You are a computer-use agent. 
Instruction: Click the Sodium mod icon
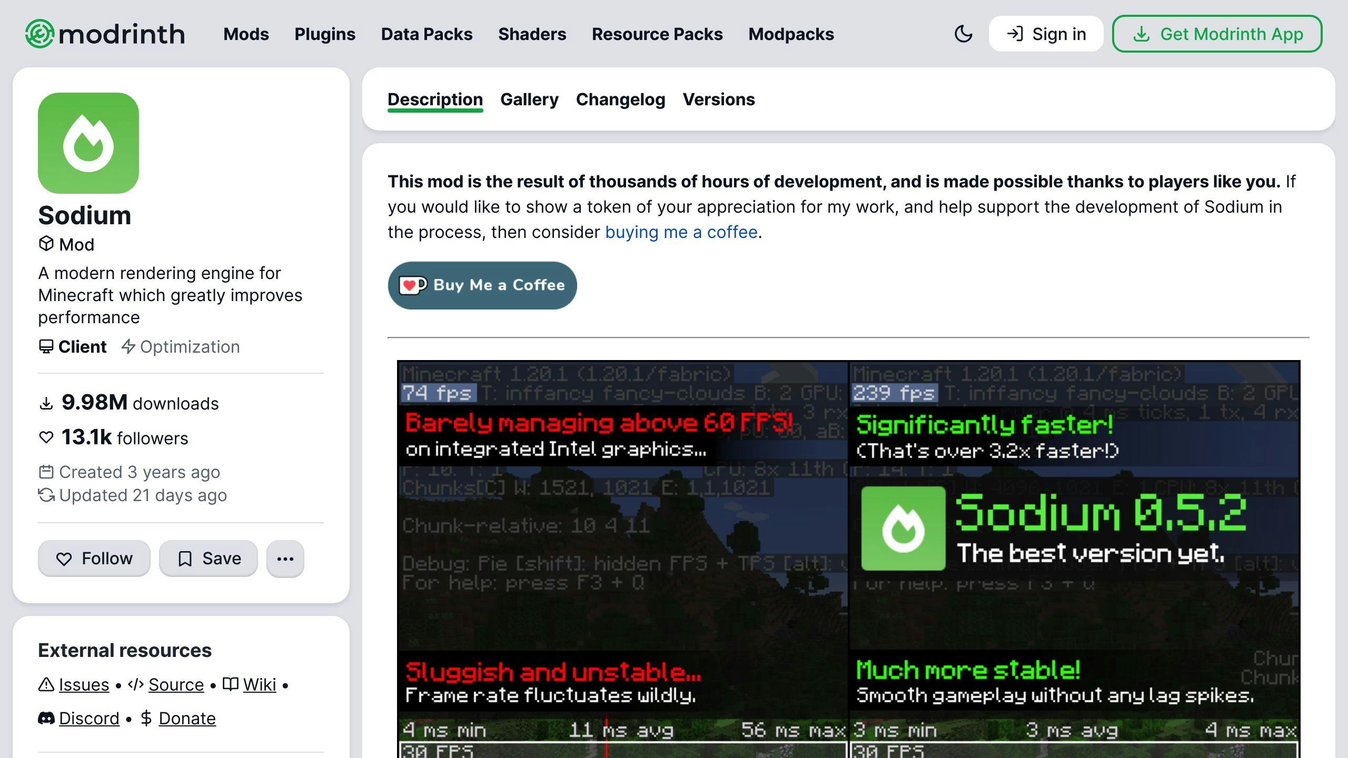coord(88,143)
